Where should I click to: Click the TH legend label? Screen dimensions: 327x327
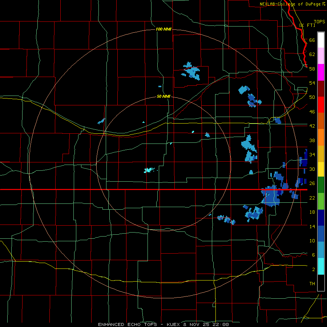pyautogui.click(x=312, y=284)
